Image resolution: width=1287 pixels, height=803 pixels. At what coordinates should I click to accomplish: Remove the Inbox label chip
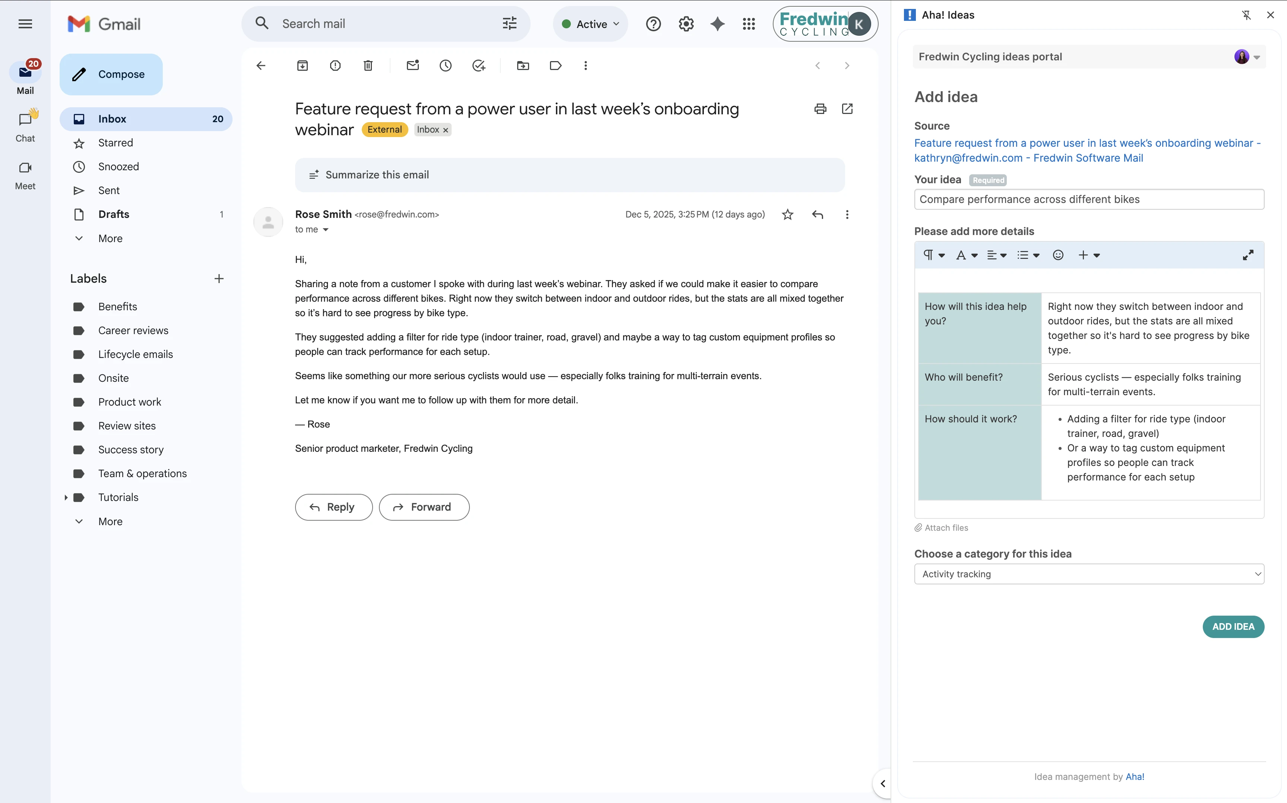[446, 130]
